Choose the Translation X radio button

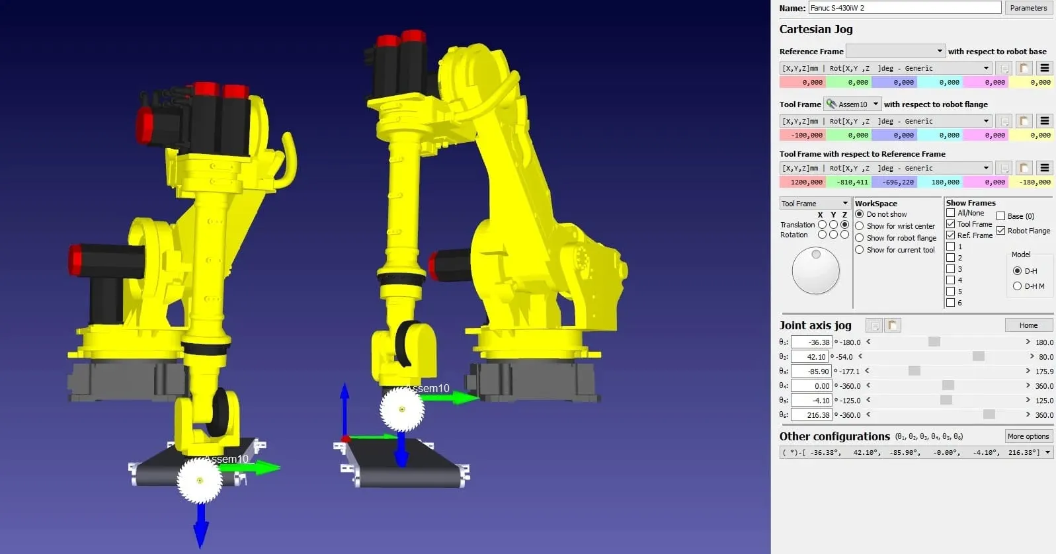click(x=822, y=225)
